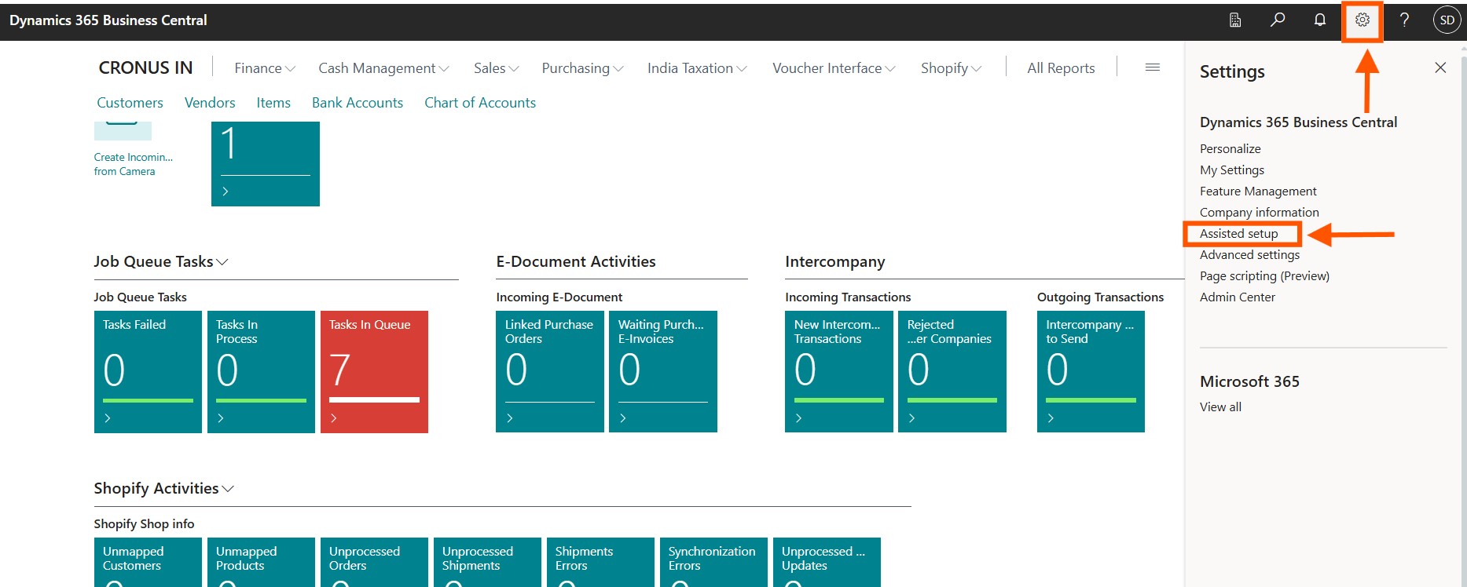The height and width of the screenshot is (587, 1467).
Task: Click the document report icon in header
Action: click(x=1235, y=20)
